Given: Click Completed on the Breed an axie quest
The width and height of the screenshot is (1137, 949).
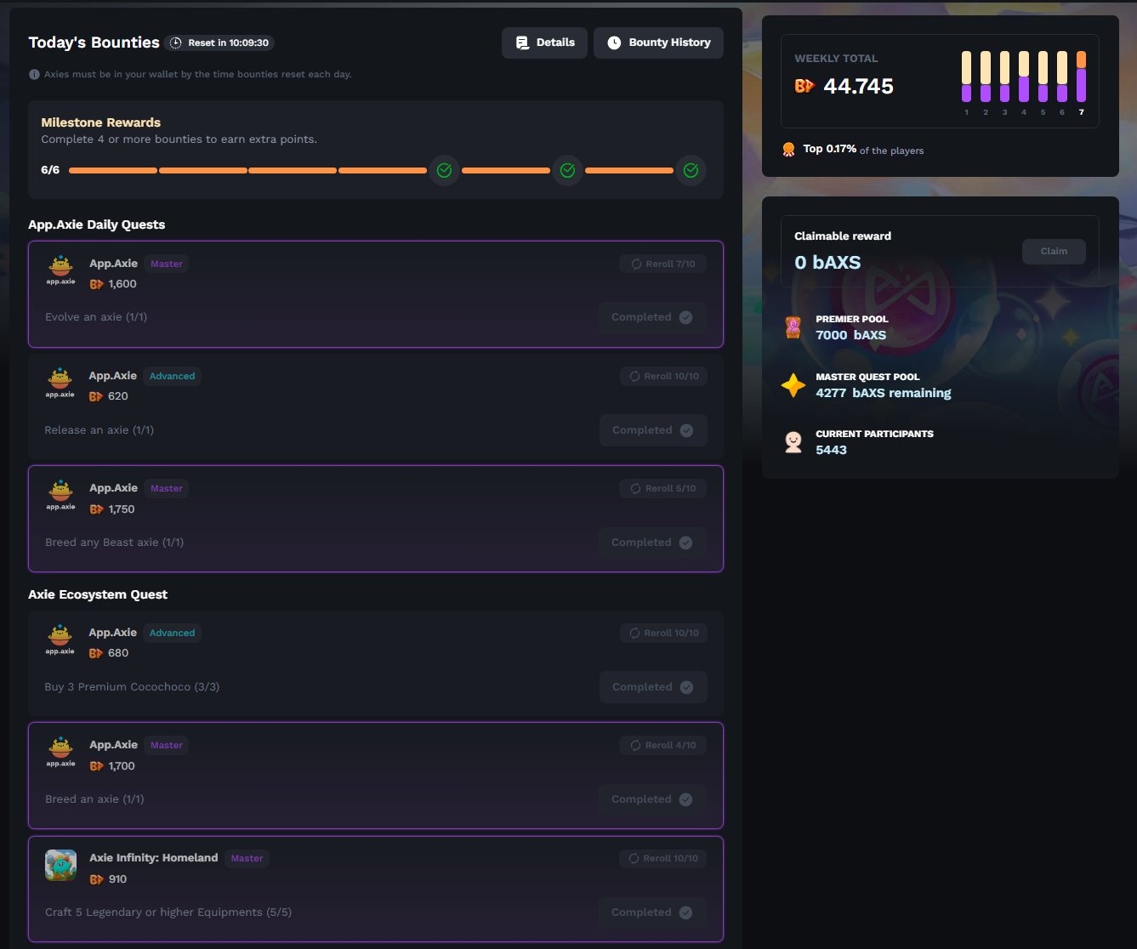Looking at the screenshot, I should 651,799.
